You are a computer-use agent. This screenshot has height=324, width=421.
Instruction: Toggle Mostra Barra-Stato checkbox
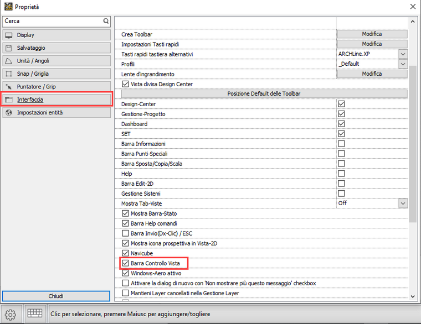(125, 213)
